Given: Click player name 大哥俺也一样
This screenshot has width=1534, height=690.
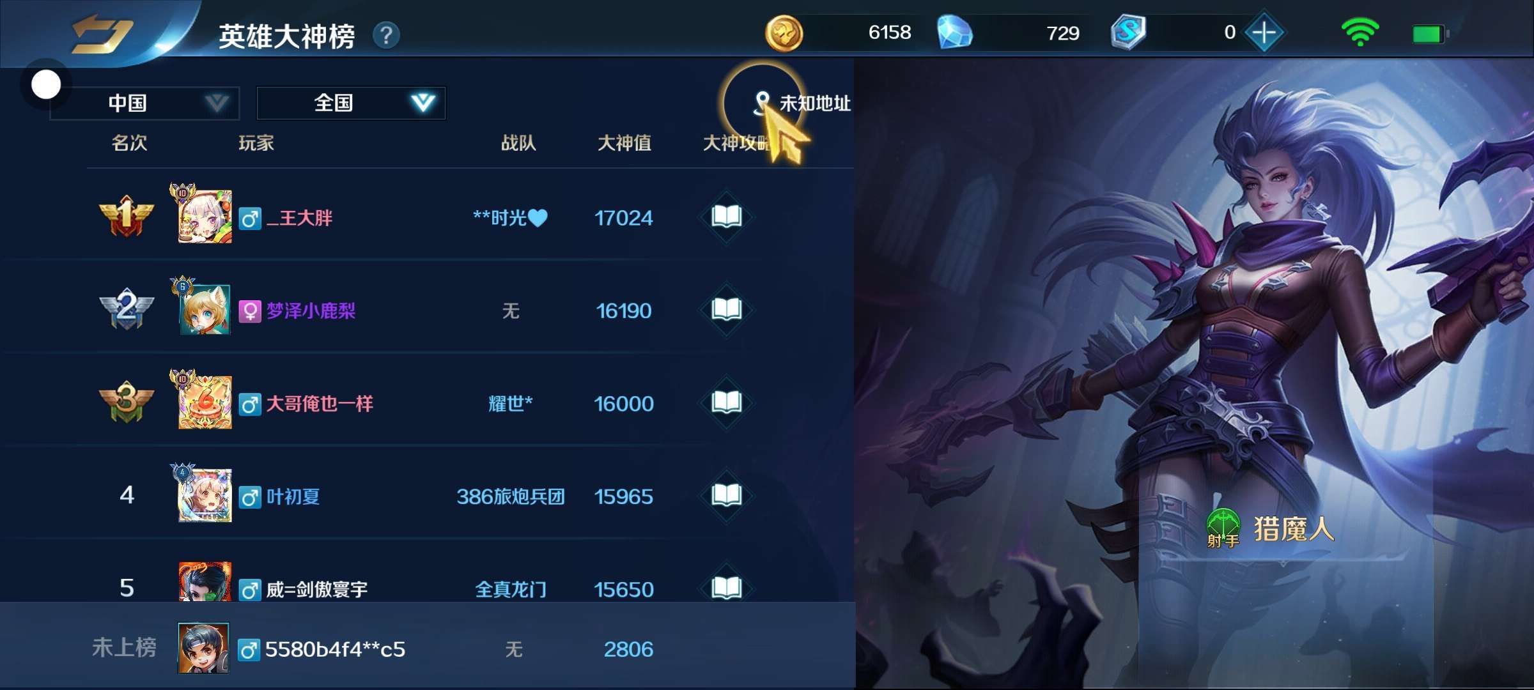Looking at the screenshot, I should pyautogui.click(x=320, y=404).
